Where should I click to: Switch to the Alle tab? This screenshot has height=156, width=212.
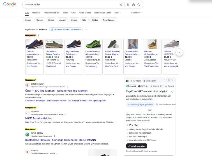(27, 13)
